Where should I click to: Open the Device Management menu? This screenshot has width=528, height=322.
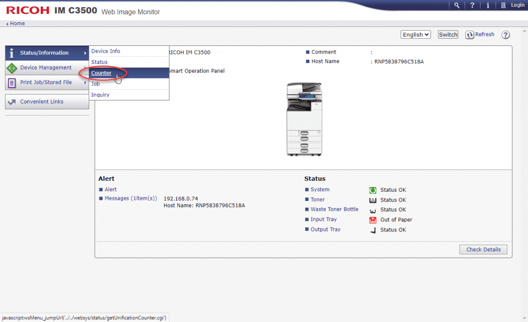coord(47,67)
